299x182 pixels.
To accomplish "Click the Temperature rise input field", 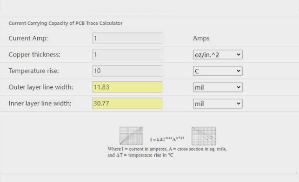I will (x=127, y=71).
